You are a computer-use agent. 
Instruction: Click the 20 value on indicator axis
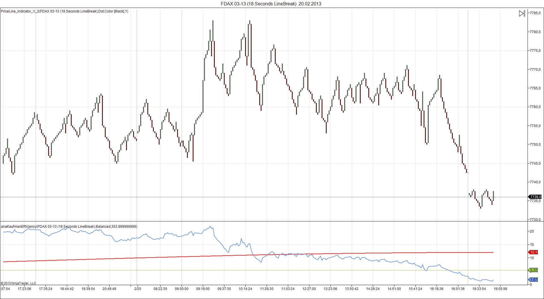(x=532, y=231)
